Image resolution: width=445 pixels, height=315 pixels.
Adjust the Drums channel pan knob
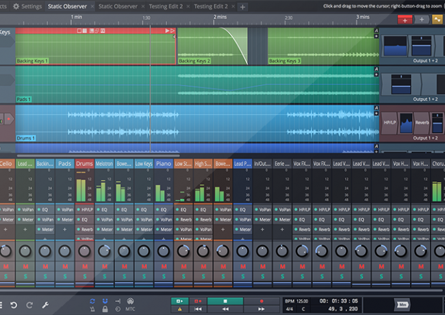[84, 251]
